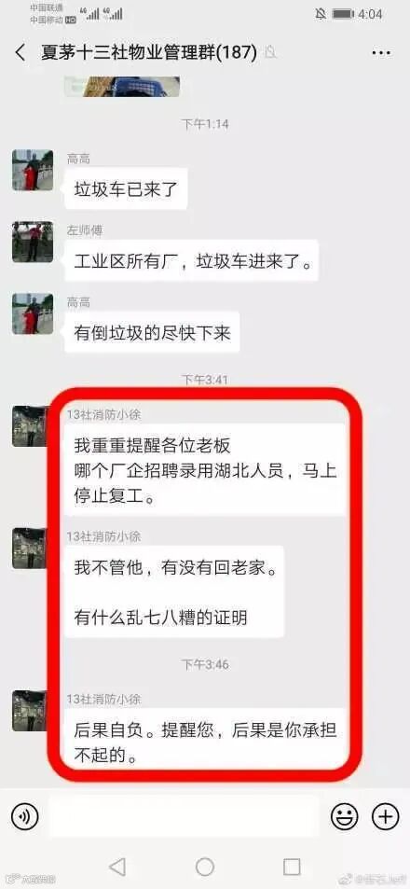Click the message text input field
410x889 pixels.
click(183, 816)
